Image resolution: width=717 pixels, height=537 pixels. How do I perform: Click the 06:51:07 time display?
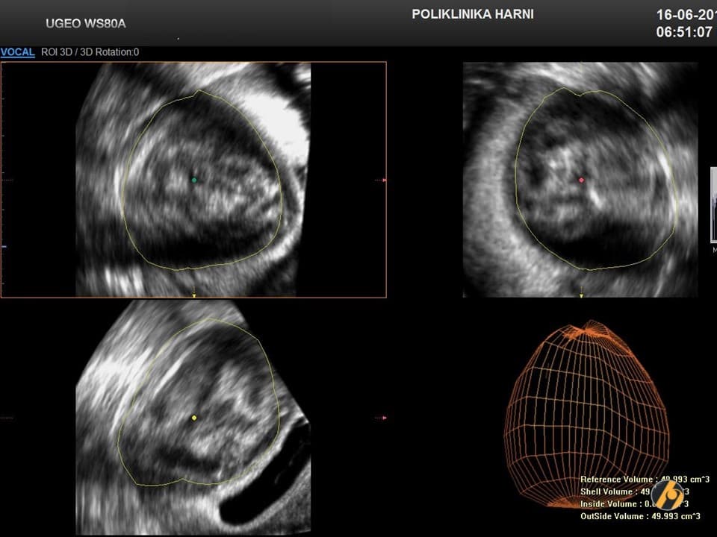tap(684, 33)
